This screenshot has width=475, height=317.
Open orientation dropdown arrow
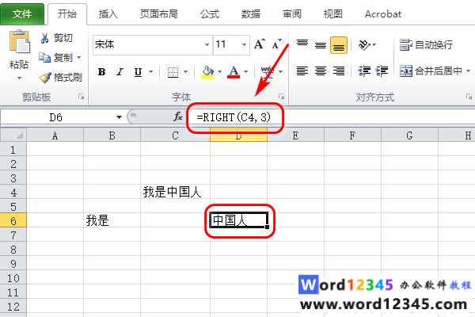tap(374, 45)
